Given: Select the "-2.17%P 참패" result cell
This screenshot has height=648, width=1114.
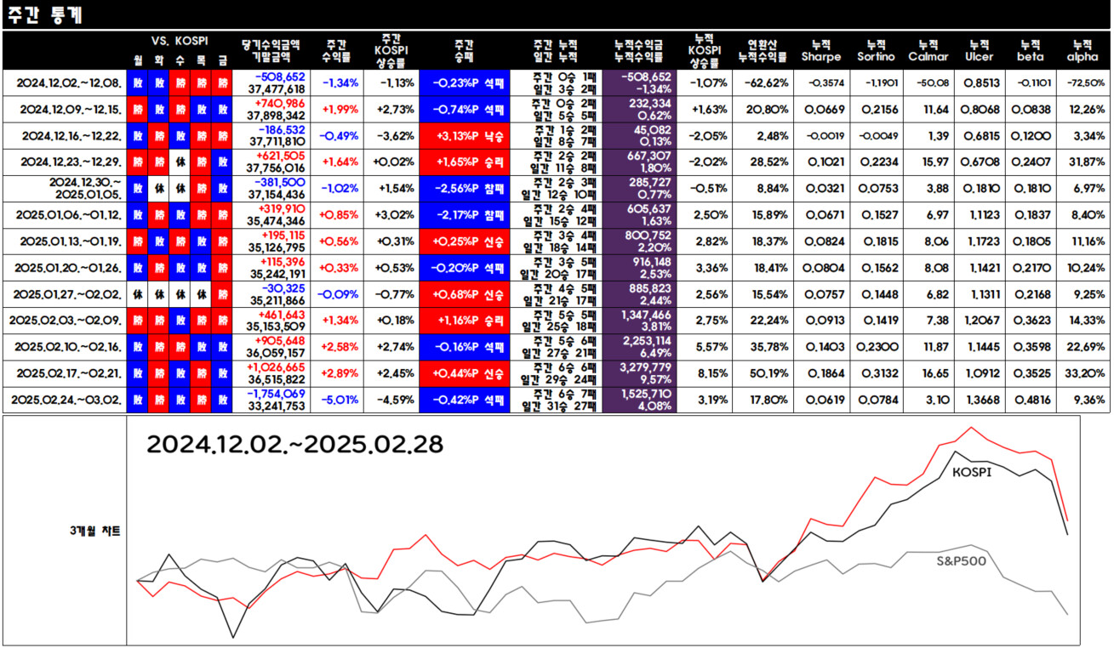Looking at the screenshot, I should (x=464, y=215).
